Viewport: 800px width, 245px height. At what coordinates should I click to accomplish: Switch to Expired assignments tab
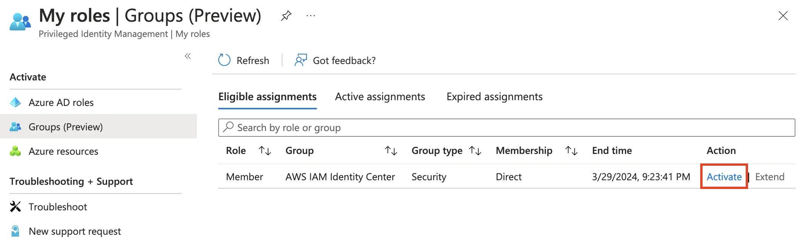494,97
